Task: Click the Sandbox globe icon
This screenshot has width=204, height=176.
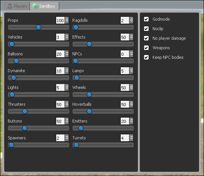Action: [x=35, y=6]
